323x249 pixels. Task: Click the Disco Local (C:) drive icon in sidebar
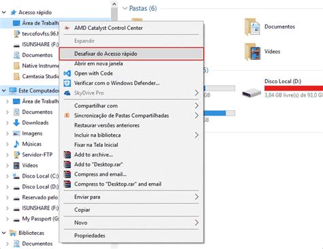pos(16,176)
